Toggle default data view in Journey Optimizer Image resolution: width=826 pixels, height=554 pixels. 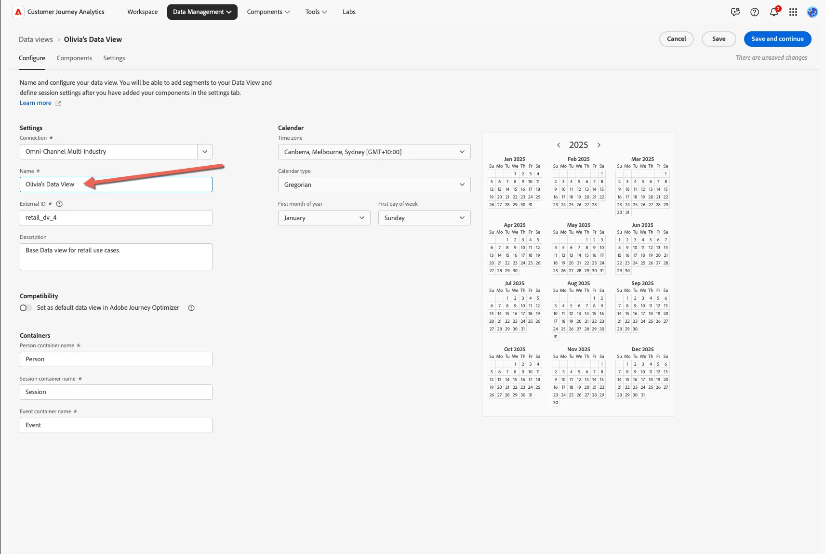click(x=26, y=308)
